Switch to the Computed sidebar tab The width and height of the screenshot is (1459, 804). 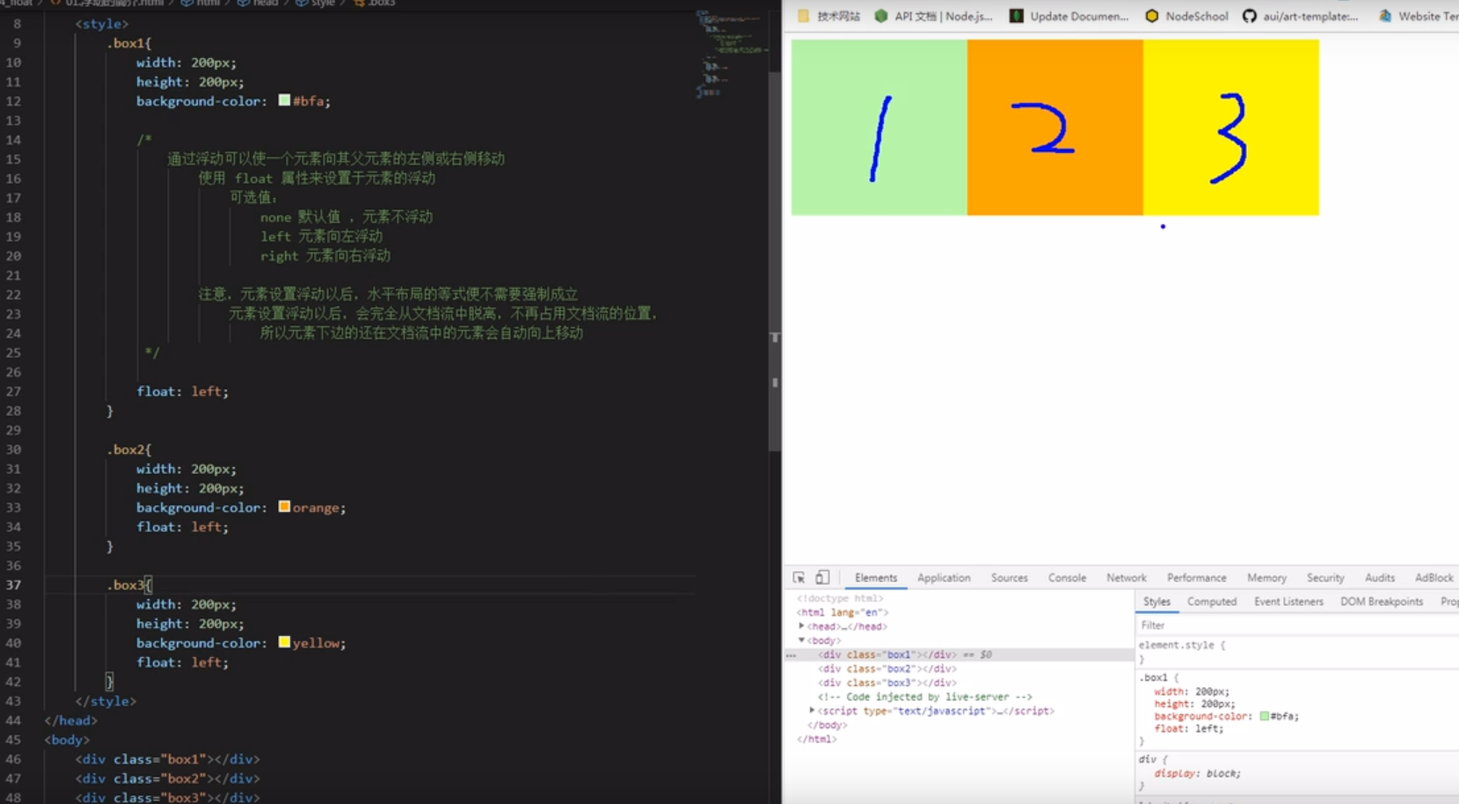[1212, 602]
